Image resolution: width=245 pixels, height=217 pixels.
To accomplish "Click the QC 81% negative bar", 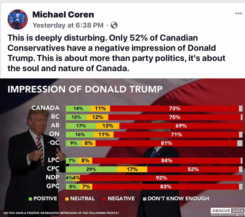I will pyautogui.click(x=166, y=143).
